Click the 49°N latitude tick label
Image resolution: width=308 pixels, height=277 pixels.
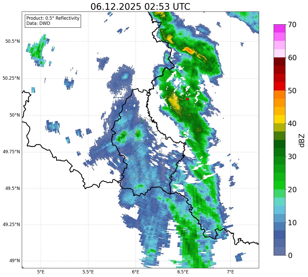point(14,261)
